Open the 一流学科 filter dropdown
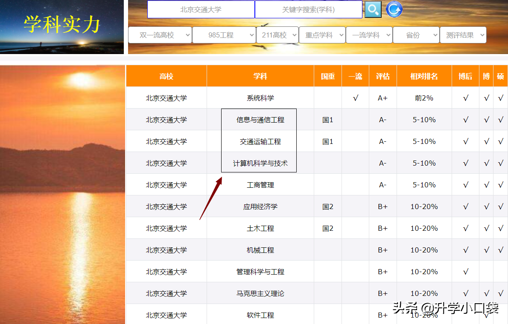This screenshot has height=324, width=508. pos(369,35)
